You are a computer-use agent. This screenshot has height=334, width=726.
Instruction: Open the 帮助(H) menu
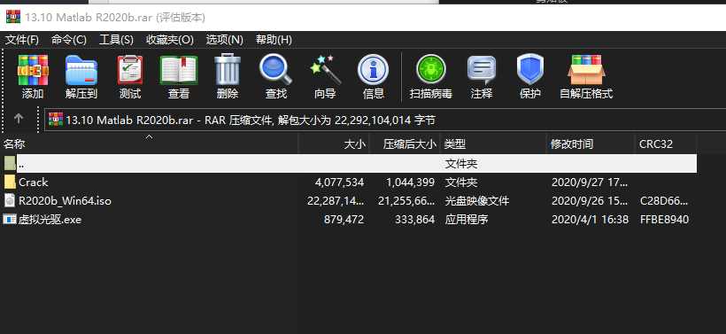click(x=274, y=40)
